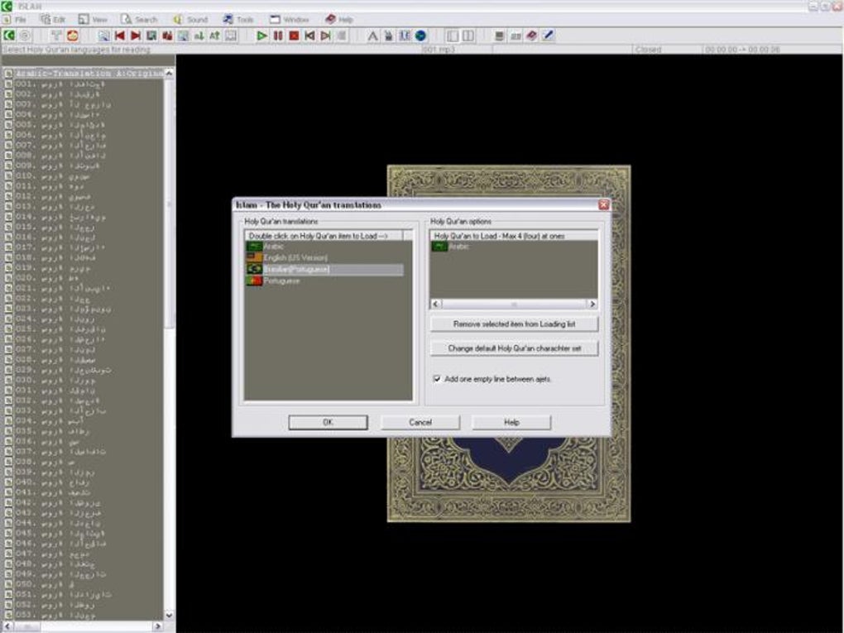Open the Sound menu
The image size is (844, 633).
[x=190, y=19]
